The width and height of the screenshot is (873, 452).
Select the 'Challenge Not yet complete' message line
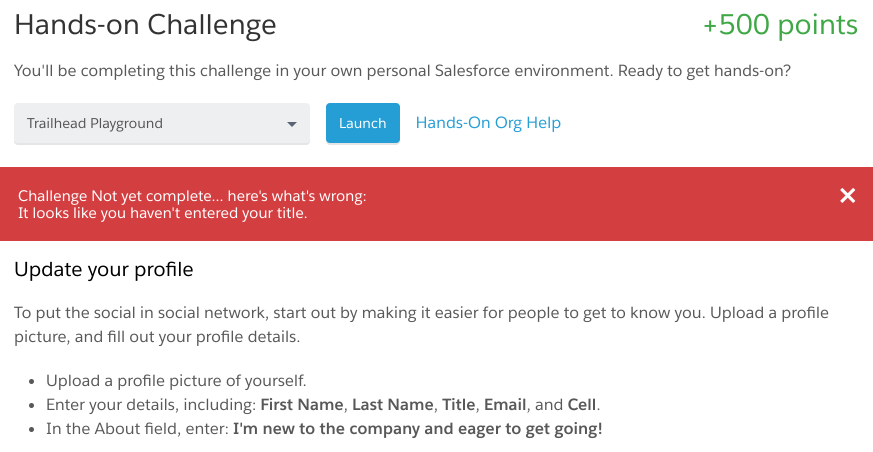[192, 196]
